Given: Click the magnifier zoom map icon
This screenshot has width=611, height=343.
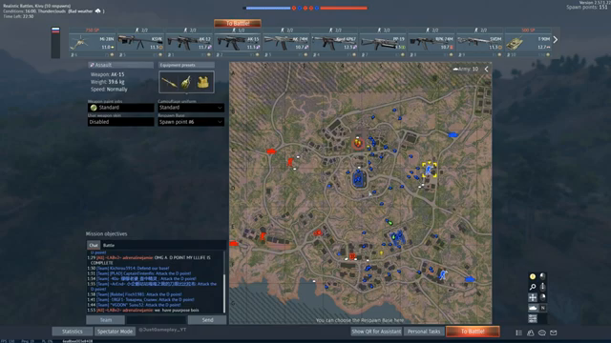Looking at the screenshot, I should point(533,287).
